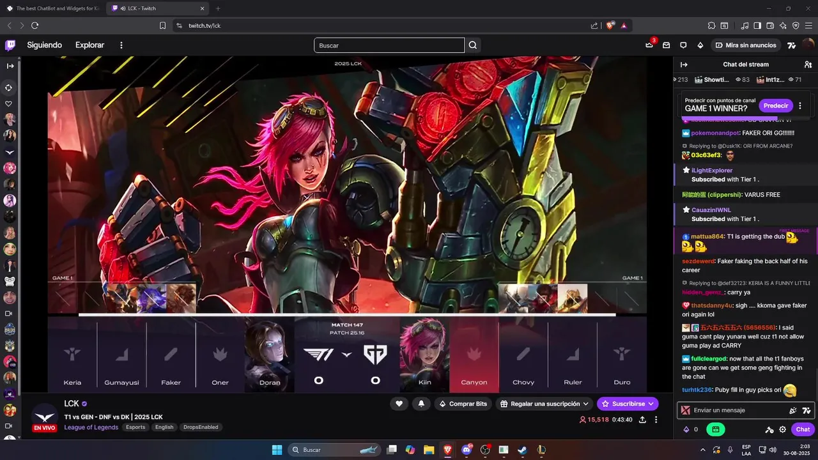The image size is (818, 460).
Task: Open the celebration party icon in chat input
Action: [x=793, y=410]
